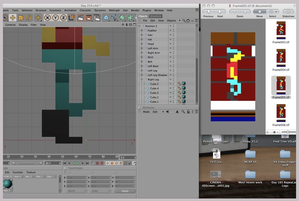
Task: Click the Next button in Preview
Action: 220,11
